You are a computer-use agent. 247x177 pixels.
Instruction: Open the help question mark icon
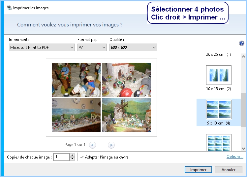coord(241,43)
